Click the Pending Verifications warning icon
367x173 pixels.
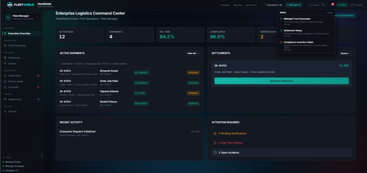(x=215, y=133)
